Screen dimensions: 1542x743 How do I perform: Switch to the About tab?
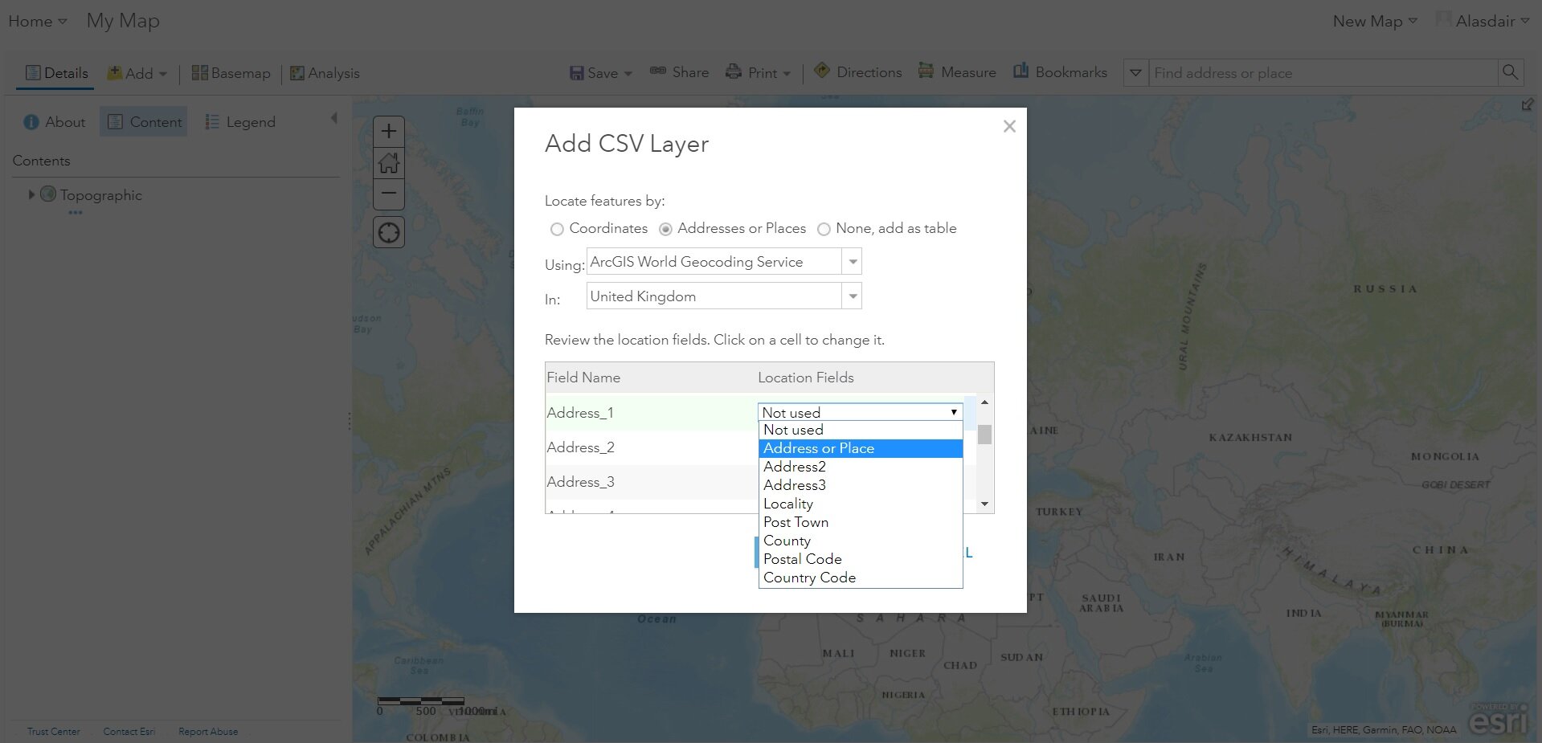pos(55,122)
